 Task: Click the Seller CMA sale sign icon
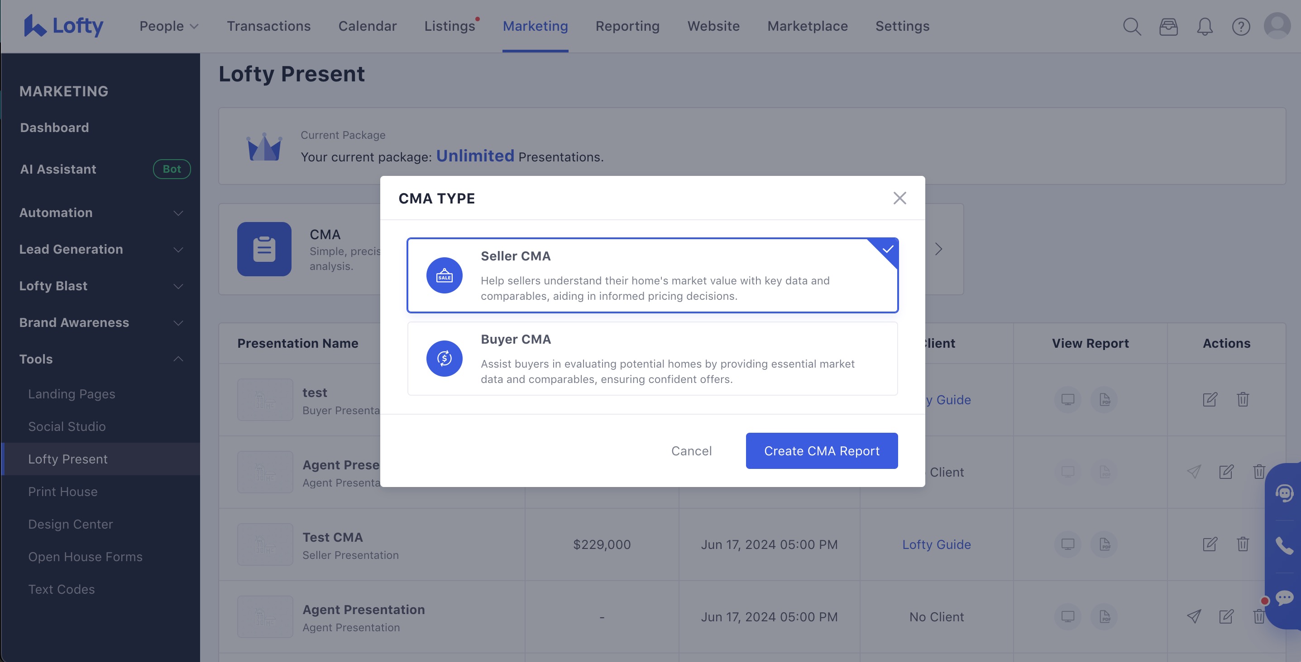click(445, 275)
